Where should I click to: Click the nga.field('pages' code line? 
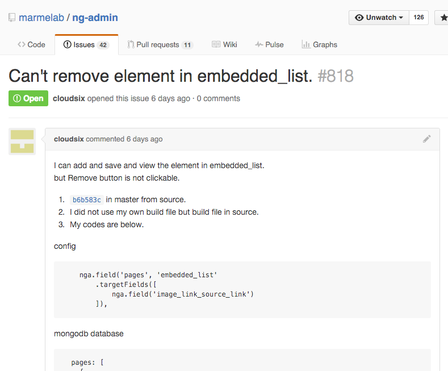click(148, 275)
